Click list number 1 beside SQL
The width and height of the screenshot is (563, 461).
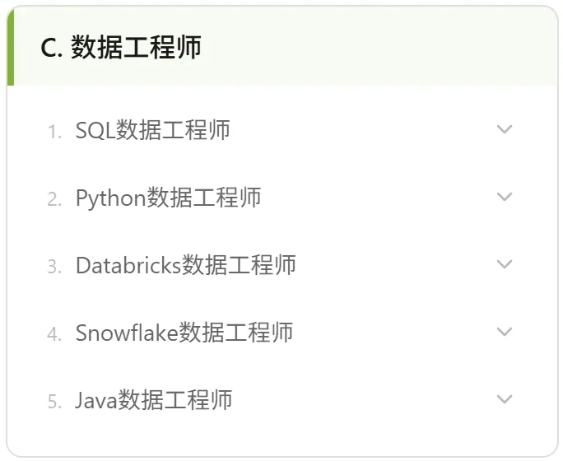pyautogui.click(x=54, y=132)
